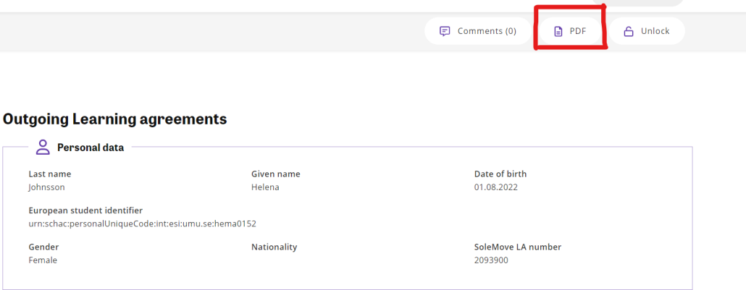Click the speech bubble Comments icon
Image resolution: width=746 pixels, height=290 pixels.
[445, 31]
